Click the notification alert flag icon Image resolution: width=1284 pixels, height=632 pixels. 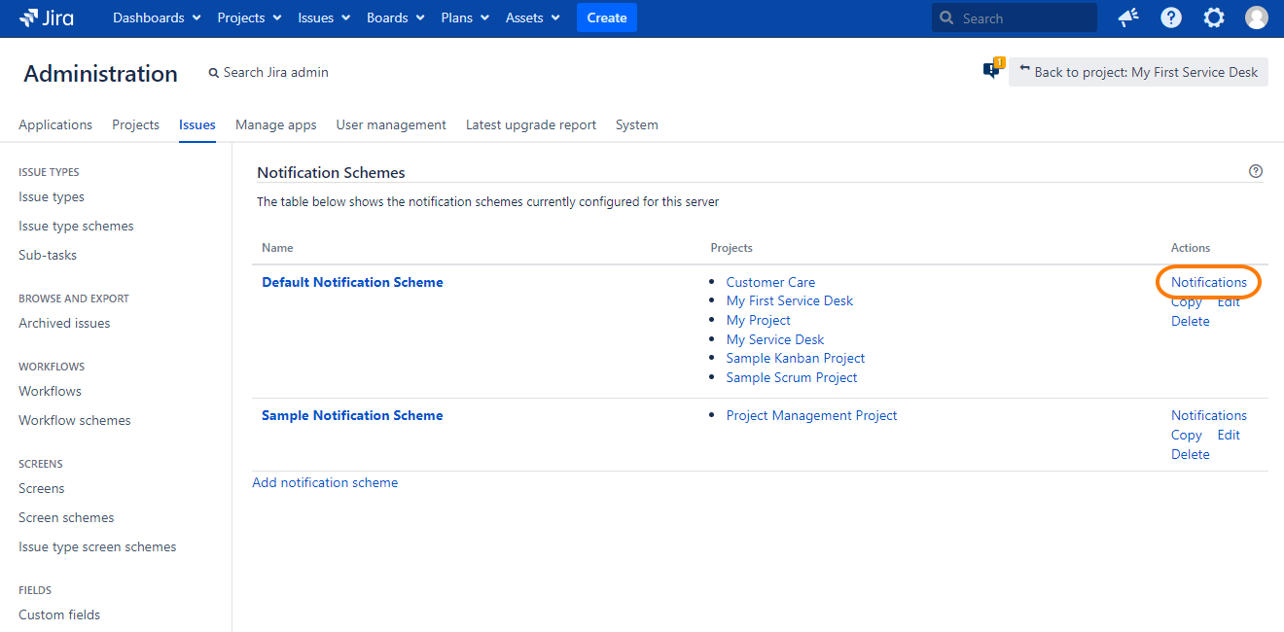point(991,70)
